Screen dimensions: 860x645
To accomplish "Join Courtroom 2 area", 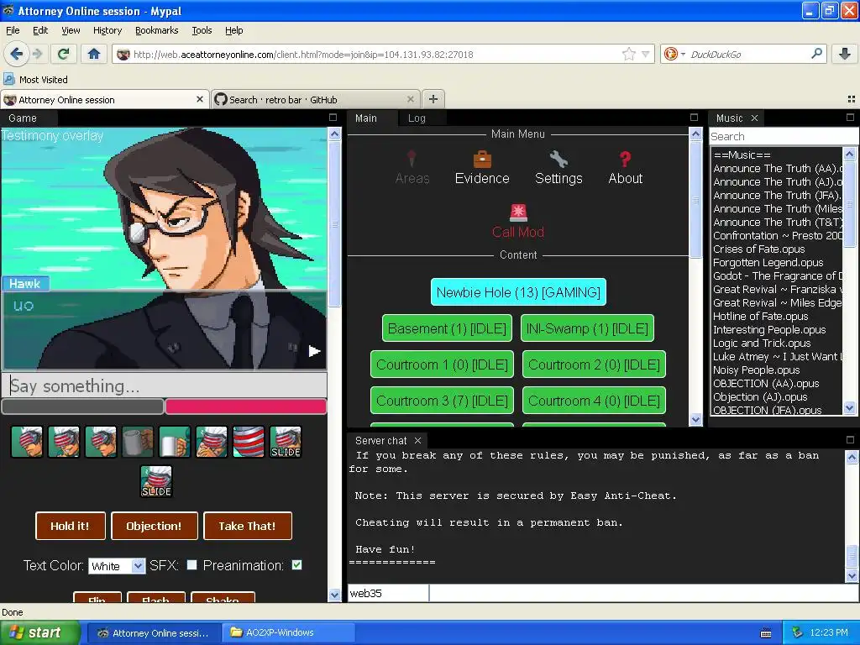I will 594,364.
